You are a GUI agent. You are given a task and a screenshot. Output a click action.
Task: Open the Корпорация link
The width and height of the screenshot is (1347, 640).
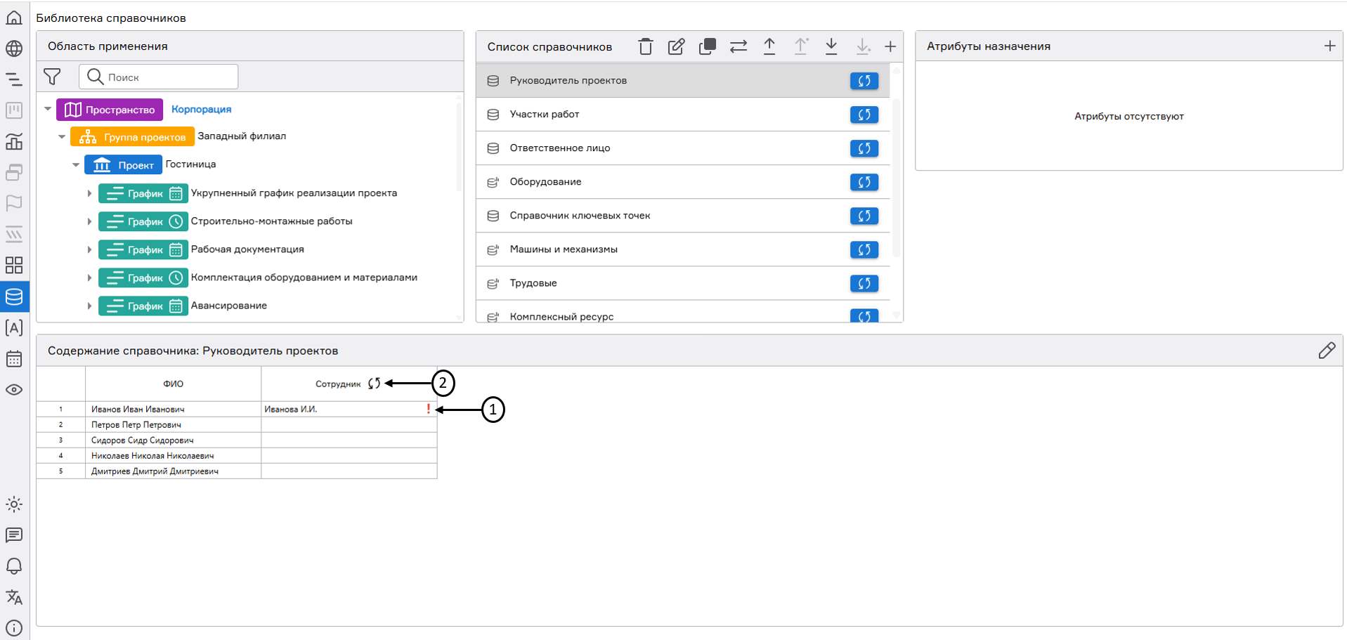pyautogui.click(x=201, y=110)
